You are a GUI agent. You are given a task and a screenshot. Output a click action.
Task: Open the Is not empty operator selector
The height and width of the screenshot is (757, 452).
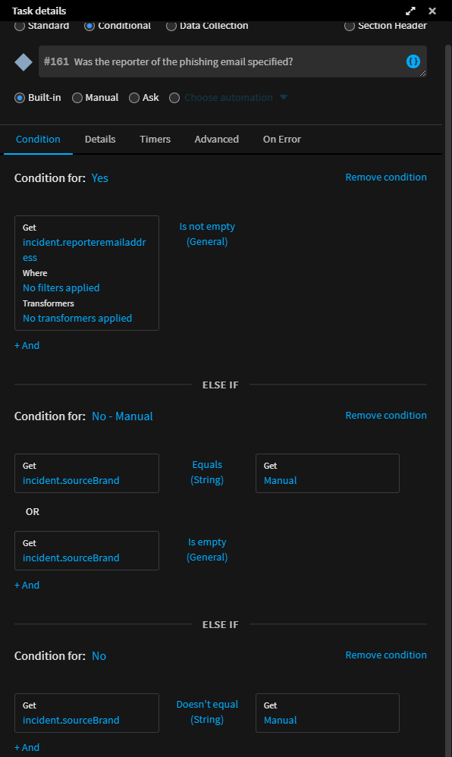click(x=207, y=234)
